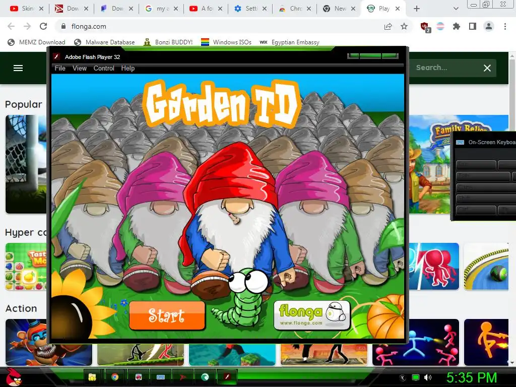The width and height of the screenshot is (516, 387).
Task: Open the Chrome profile avatar
Action: (489, 26)
